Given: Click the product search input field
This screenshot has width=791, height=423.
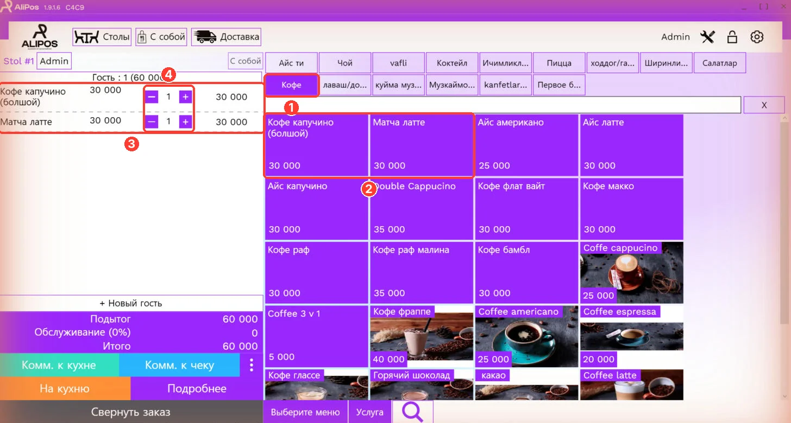Looking at the screenshot, I should (x=503, y=105).
